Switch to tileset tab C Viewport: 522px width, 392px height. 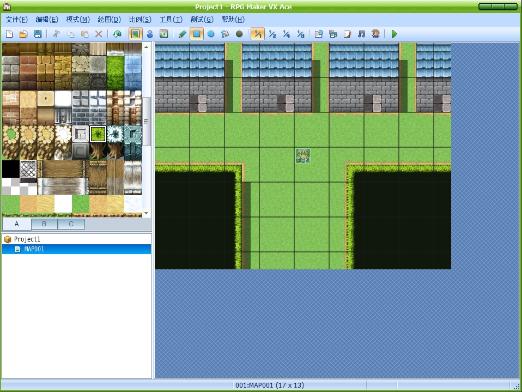tap(71, 224)
